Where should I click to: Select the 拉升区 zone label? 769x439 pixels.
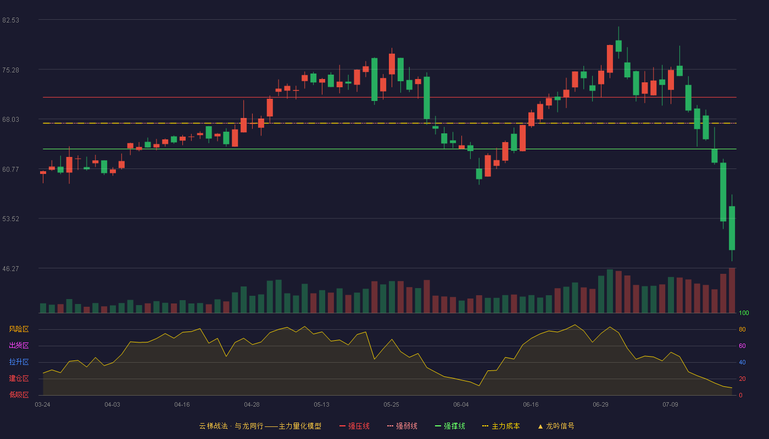[19, 362]
